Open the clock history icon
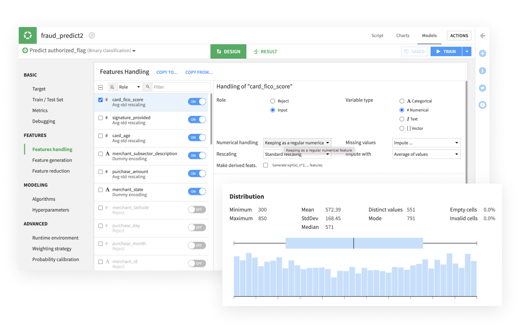 point(482,105)
